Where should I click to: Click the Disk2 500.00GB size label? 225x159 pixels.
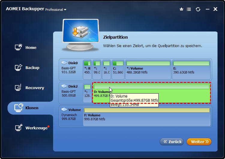(69, 95)
